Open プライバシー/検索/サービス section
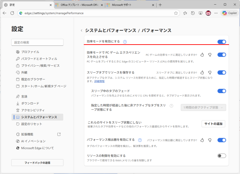 [37, 66]
